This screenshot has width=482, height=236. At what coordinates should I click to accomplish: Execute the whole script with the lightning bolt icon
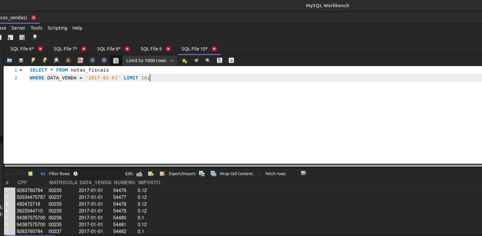[33, 61]
